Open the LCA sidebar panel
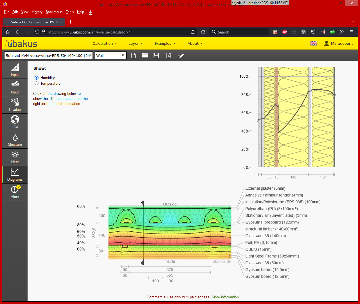This screenshot has height=304, width=360. click(x=15, y=122)
